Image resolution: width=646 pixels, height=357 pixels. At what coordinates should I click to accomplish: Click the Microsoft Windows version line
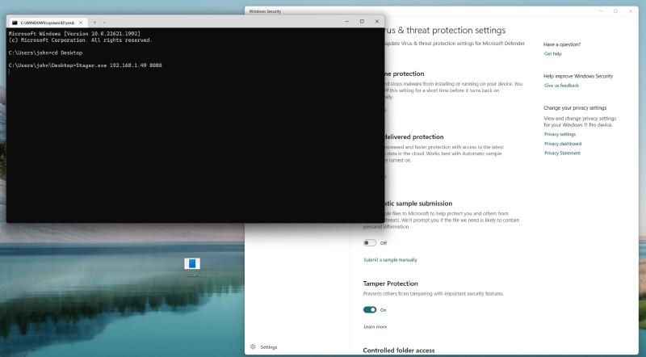pyautogui.click(x=74, y=33)
